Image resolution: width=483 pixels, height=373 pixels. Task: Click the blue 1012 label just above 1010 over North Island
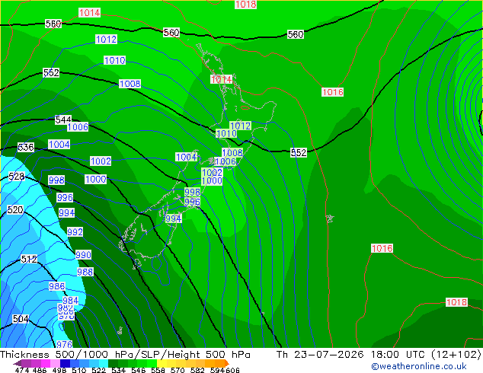(x=241, y=126)
